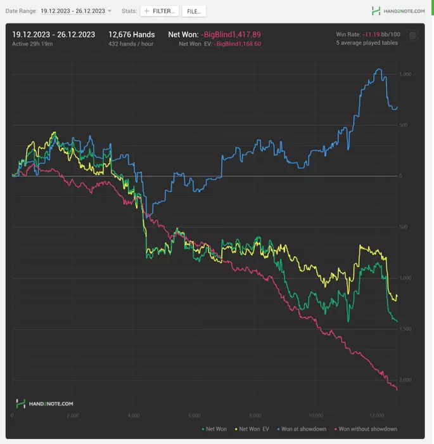Click the yellow Net Won EV legend dot
Viewport: 434px width, 444px height.
tap(236, 429)
